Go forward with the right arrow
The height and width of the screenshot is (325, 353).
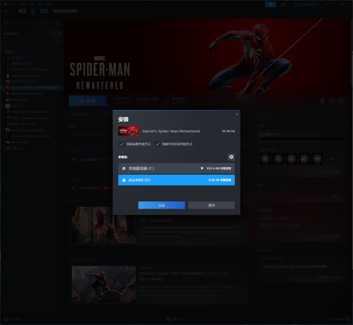13,11
